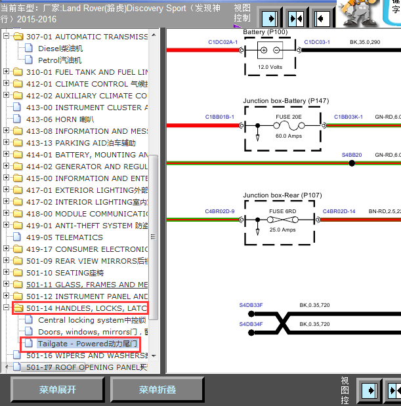401x406 pixels.
Task: Expand the 412-01 CLIMATE CONTROL folder
Action: (6, 83)
